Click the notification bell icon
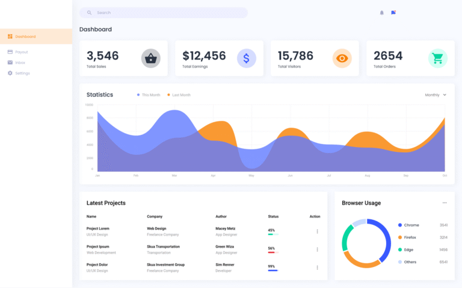Viewport: 462px width, 288px height. (381, 13)
